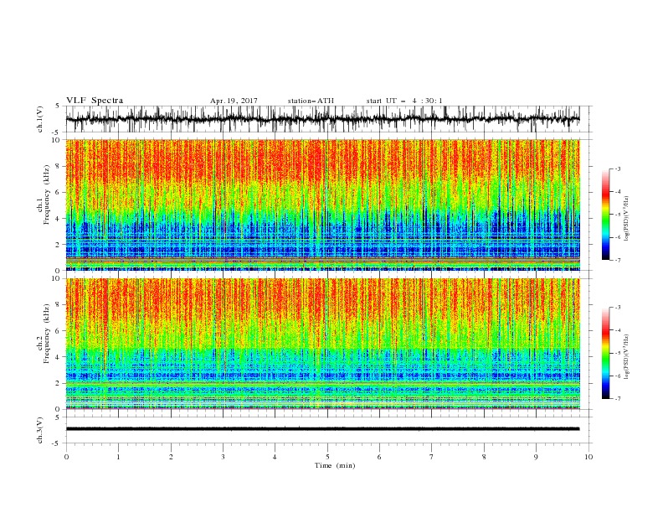663x513 pixels.
Task: Click time axis tick label "2"
Action: pyautogui.click(x=171, y=457)
